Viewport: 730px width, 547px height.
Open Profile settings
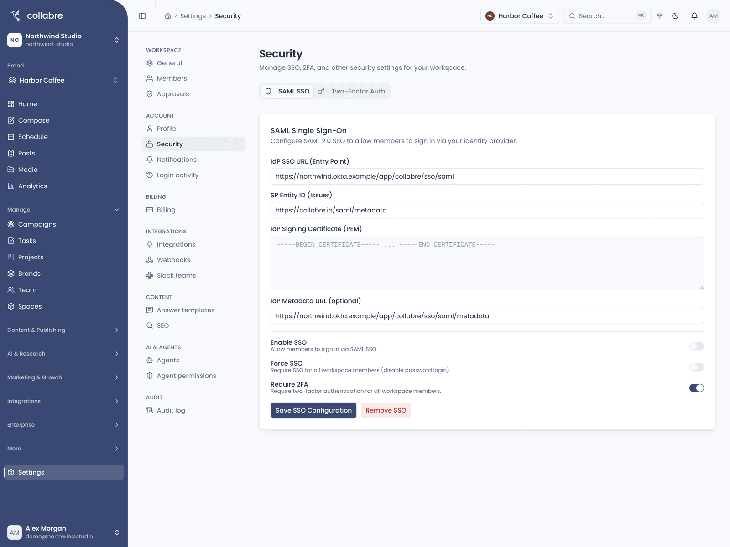193,129
